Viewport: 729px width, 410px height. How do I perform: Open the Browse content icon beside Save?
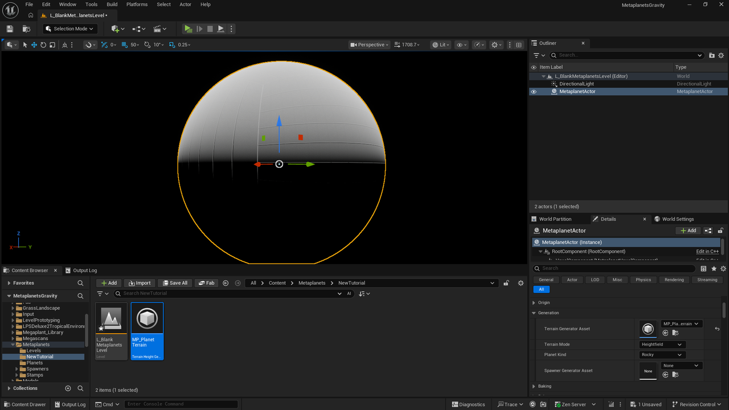coord(26,28)
